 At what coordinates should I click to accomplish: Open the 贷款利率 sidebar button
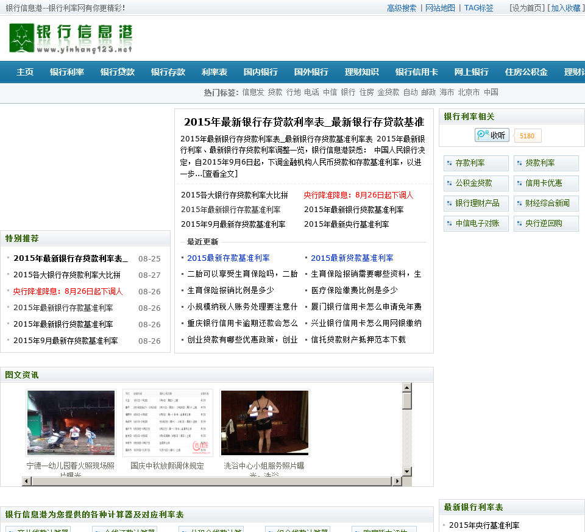(x=546, y=163)
